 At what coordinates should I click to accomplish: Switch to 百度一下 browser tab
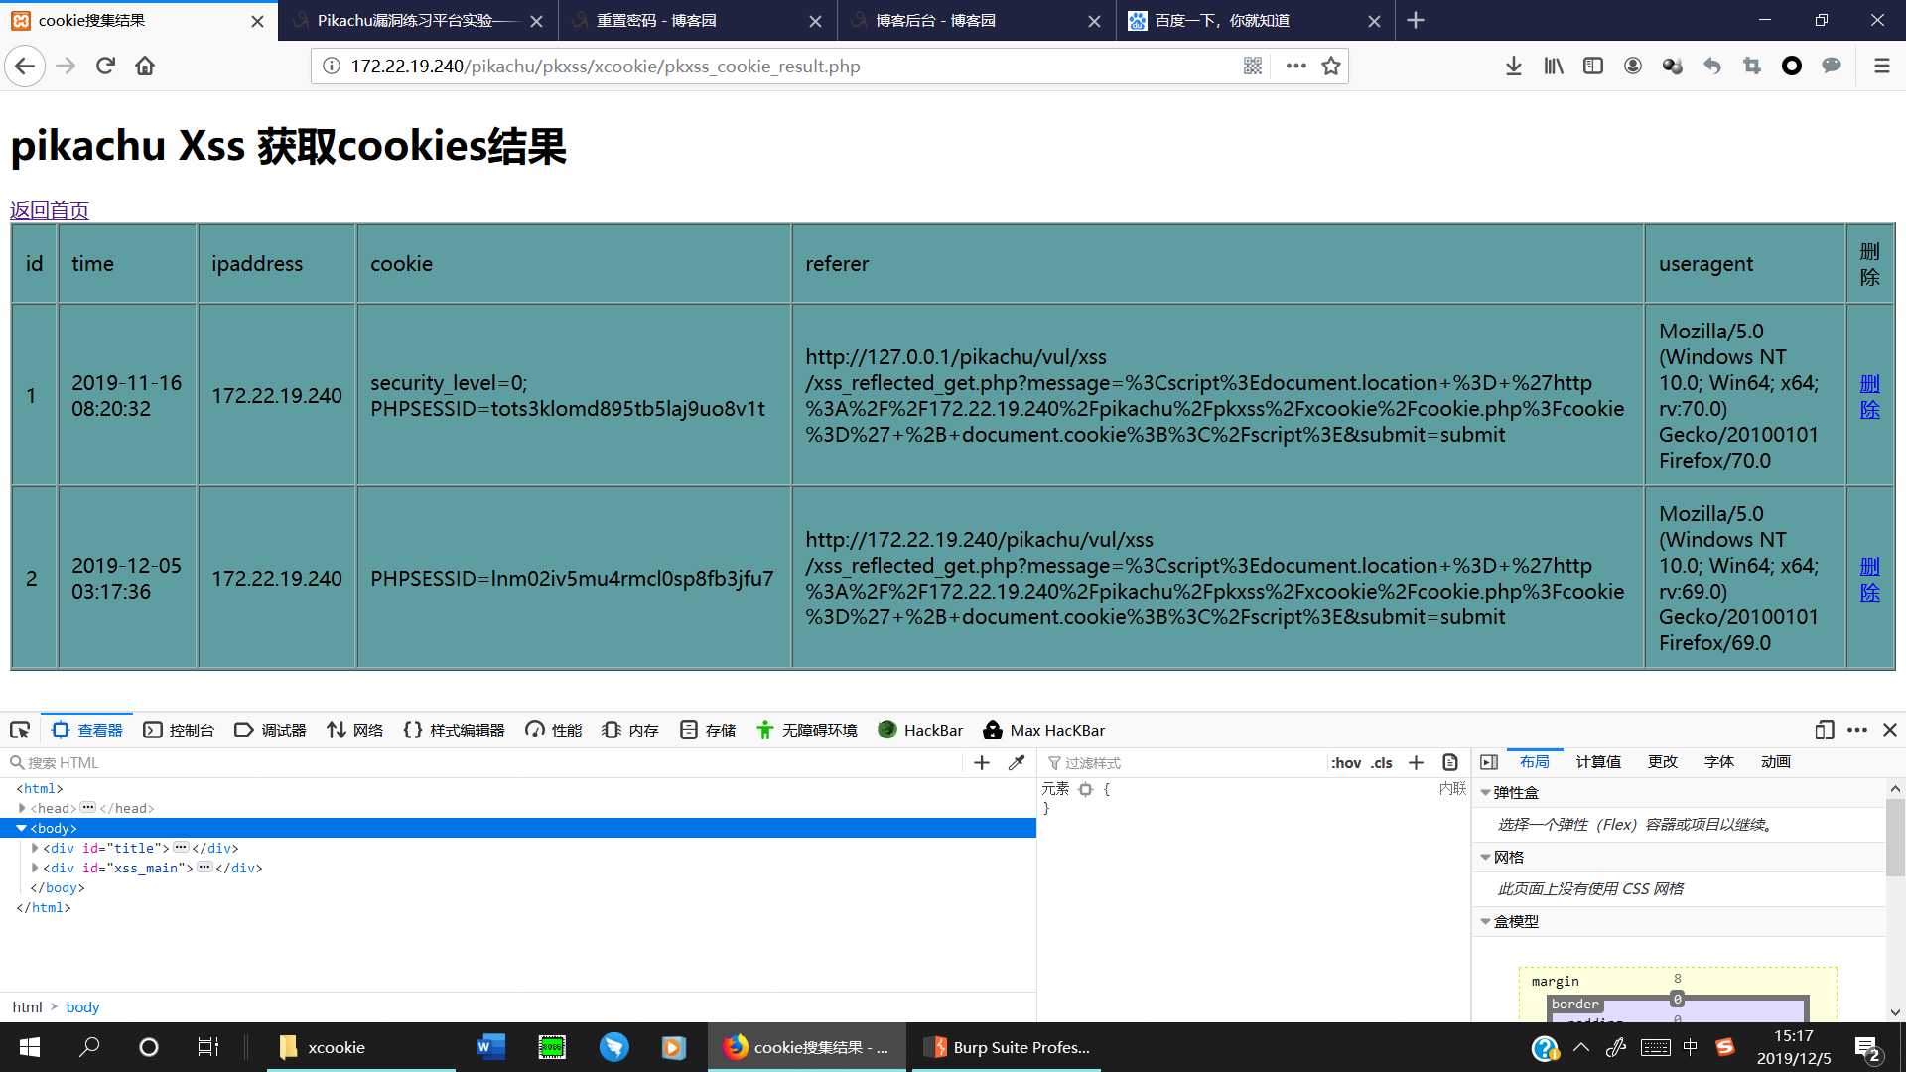[1256, 20]
